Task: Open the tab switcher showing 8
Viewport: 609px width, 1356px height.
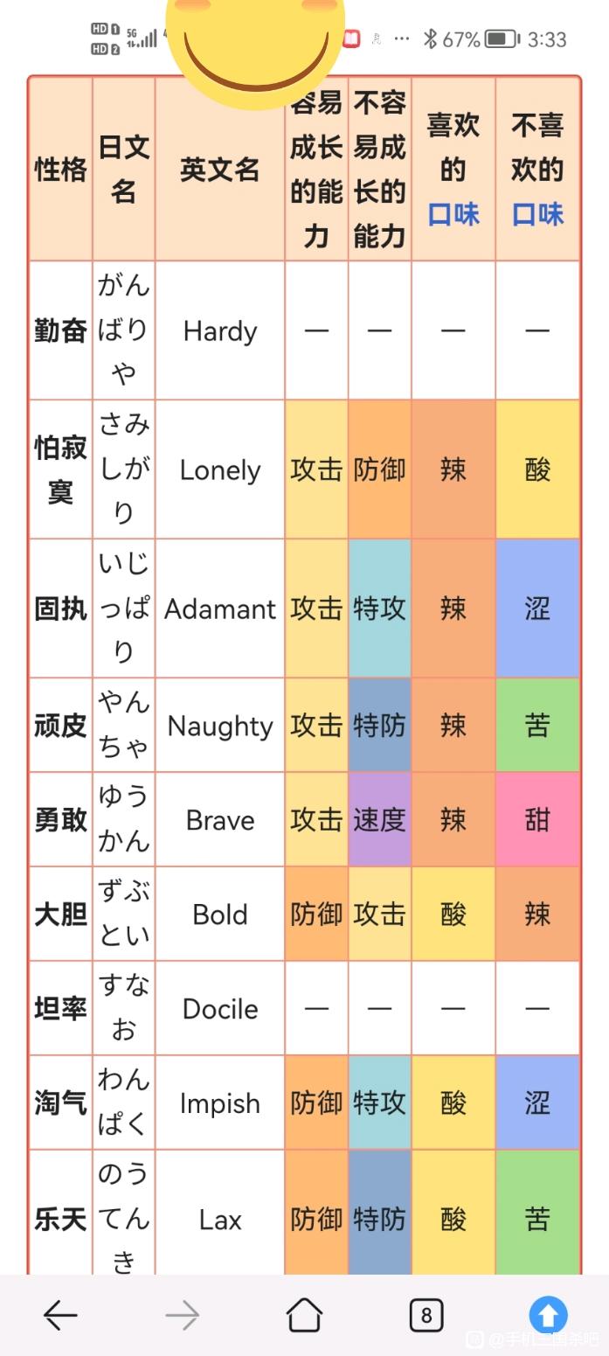Action: (426, 1315)
